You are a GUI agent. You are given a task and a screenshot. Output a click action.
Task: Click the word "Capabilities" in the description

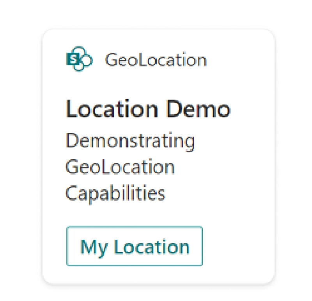point(115,193)
